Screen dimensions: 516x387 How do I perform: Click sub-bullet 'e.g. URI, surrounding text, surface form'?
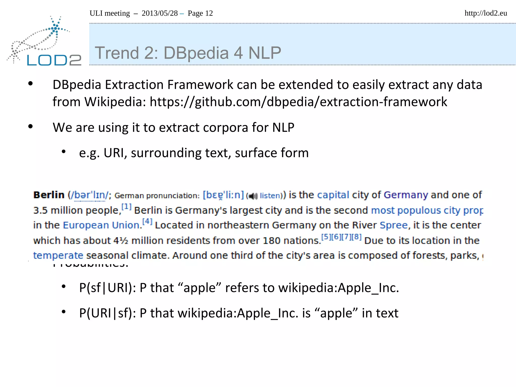pos(194,153)
